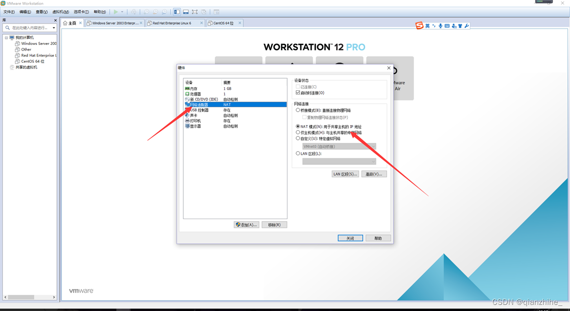Select the LAN 区段(L) radio button
Viewport: 570px width, 311px height.
point(298,153)
